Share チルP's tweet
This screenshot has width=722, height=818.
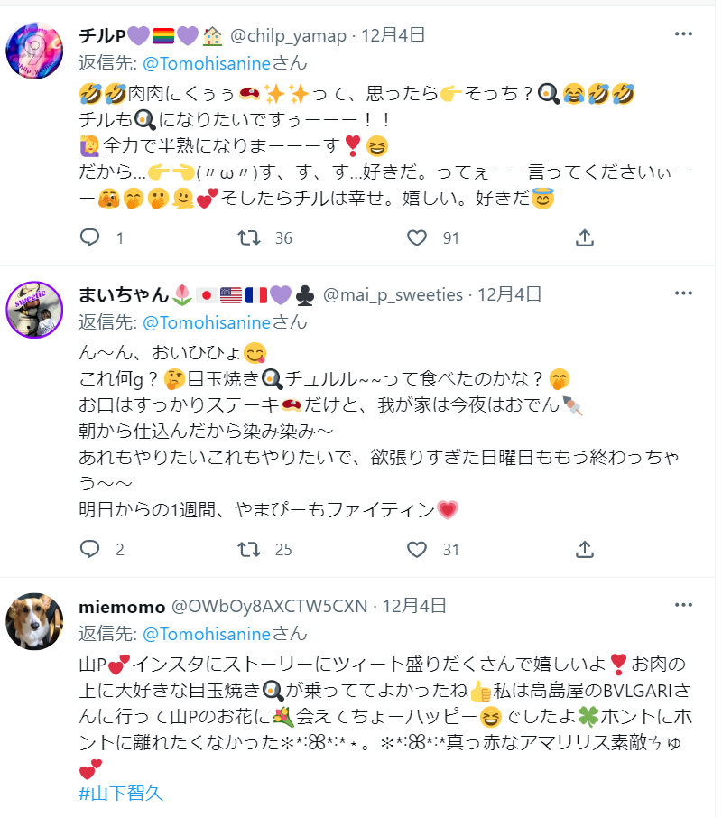coord(585,238)
